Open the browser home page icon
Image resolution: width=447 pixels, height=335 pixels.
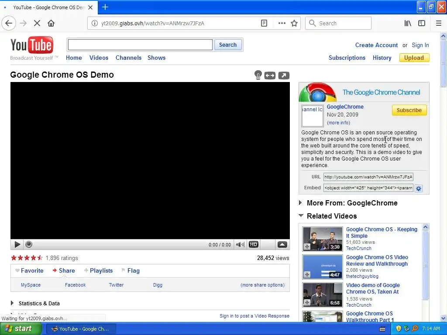point(51,24)
